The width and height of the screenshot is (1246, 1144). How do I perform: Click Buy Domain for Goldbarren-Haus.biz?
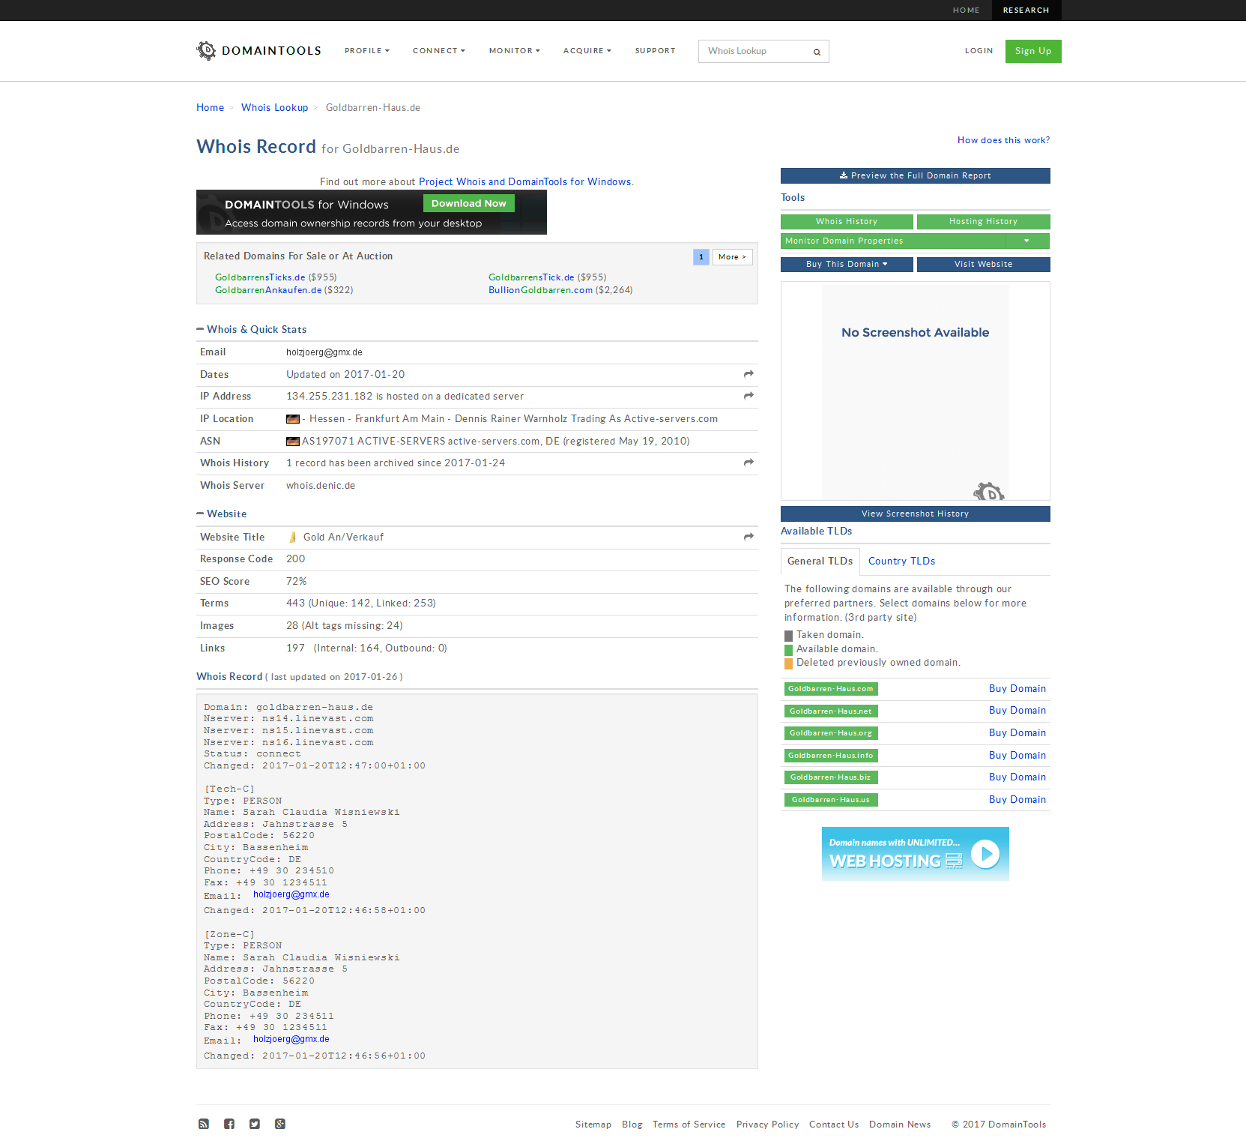click(x=1017, y=777)
